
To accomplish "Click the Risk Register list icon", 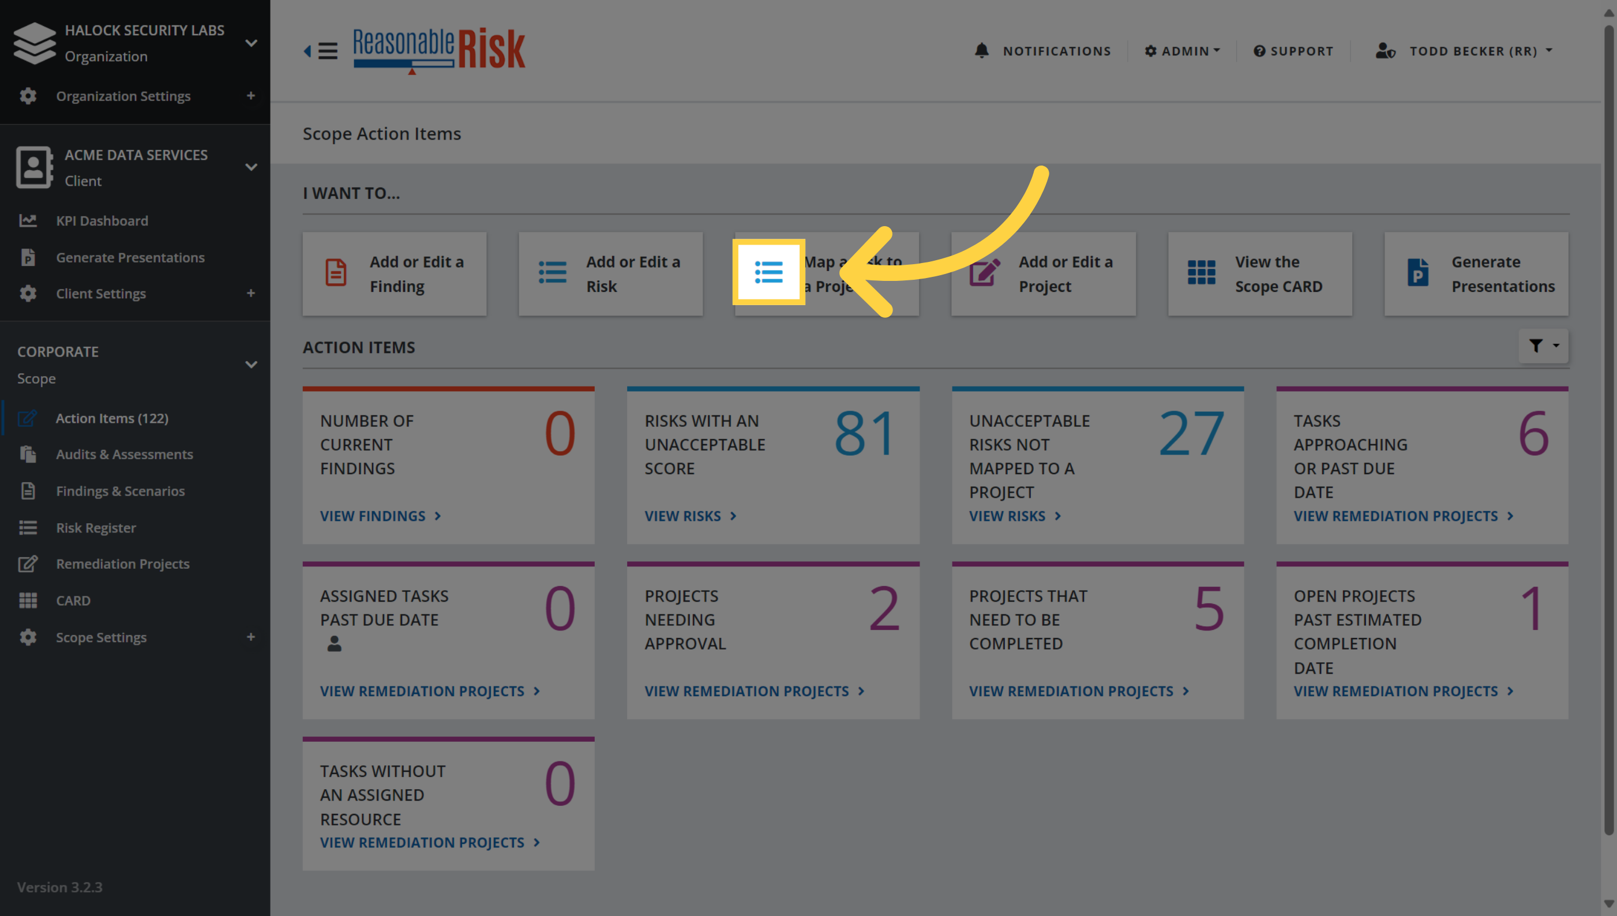I will 28,528.
